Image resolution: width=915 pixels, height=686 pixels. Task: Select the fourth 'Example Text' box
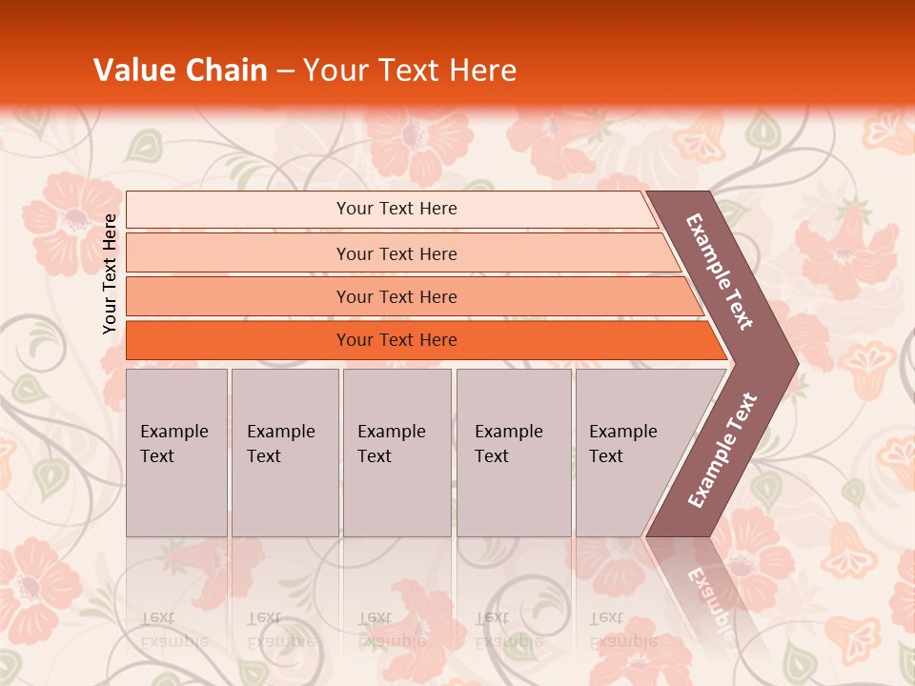[x=514, y=452]
